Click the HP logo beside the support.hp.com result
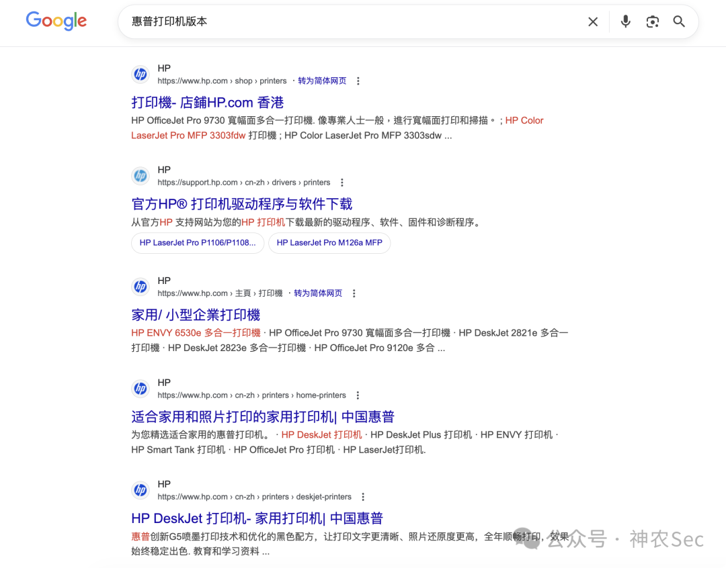Image resolution: width=726 pixels, height=568 pixels. [x=140, y=175]
